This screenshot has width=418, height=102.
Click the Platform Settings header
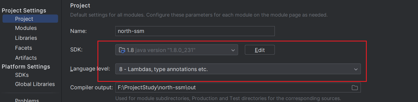26,67
